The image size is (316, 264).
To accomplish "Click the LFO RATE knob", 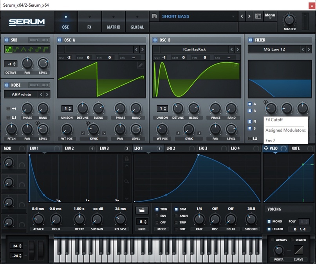I will point(199,219).
